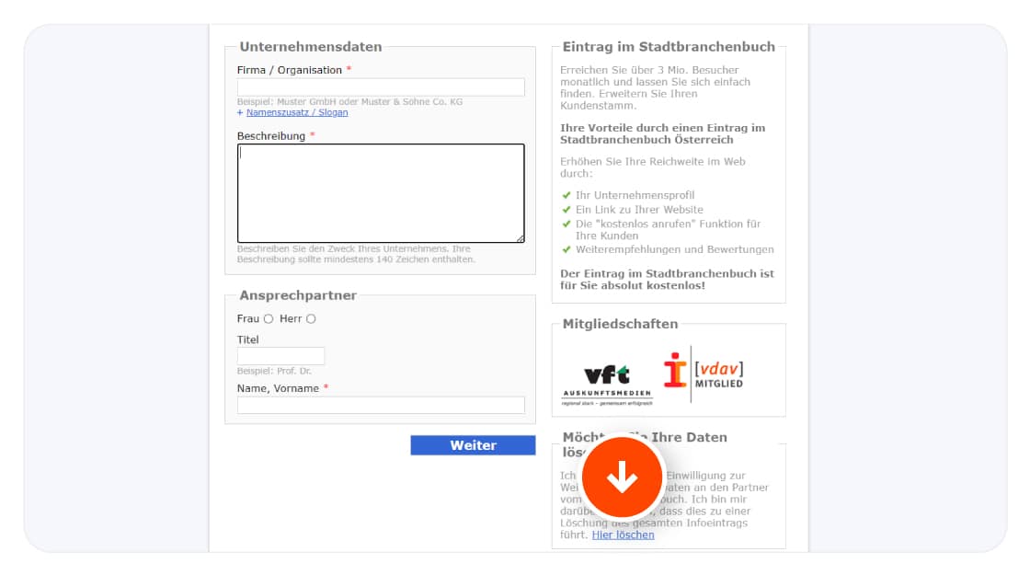Expand the plus sign before Namenszusatz

pyautogui.click(x=240, y=113)
